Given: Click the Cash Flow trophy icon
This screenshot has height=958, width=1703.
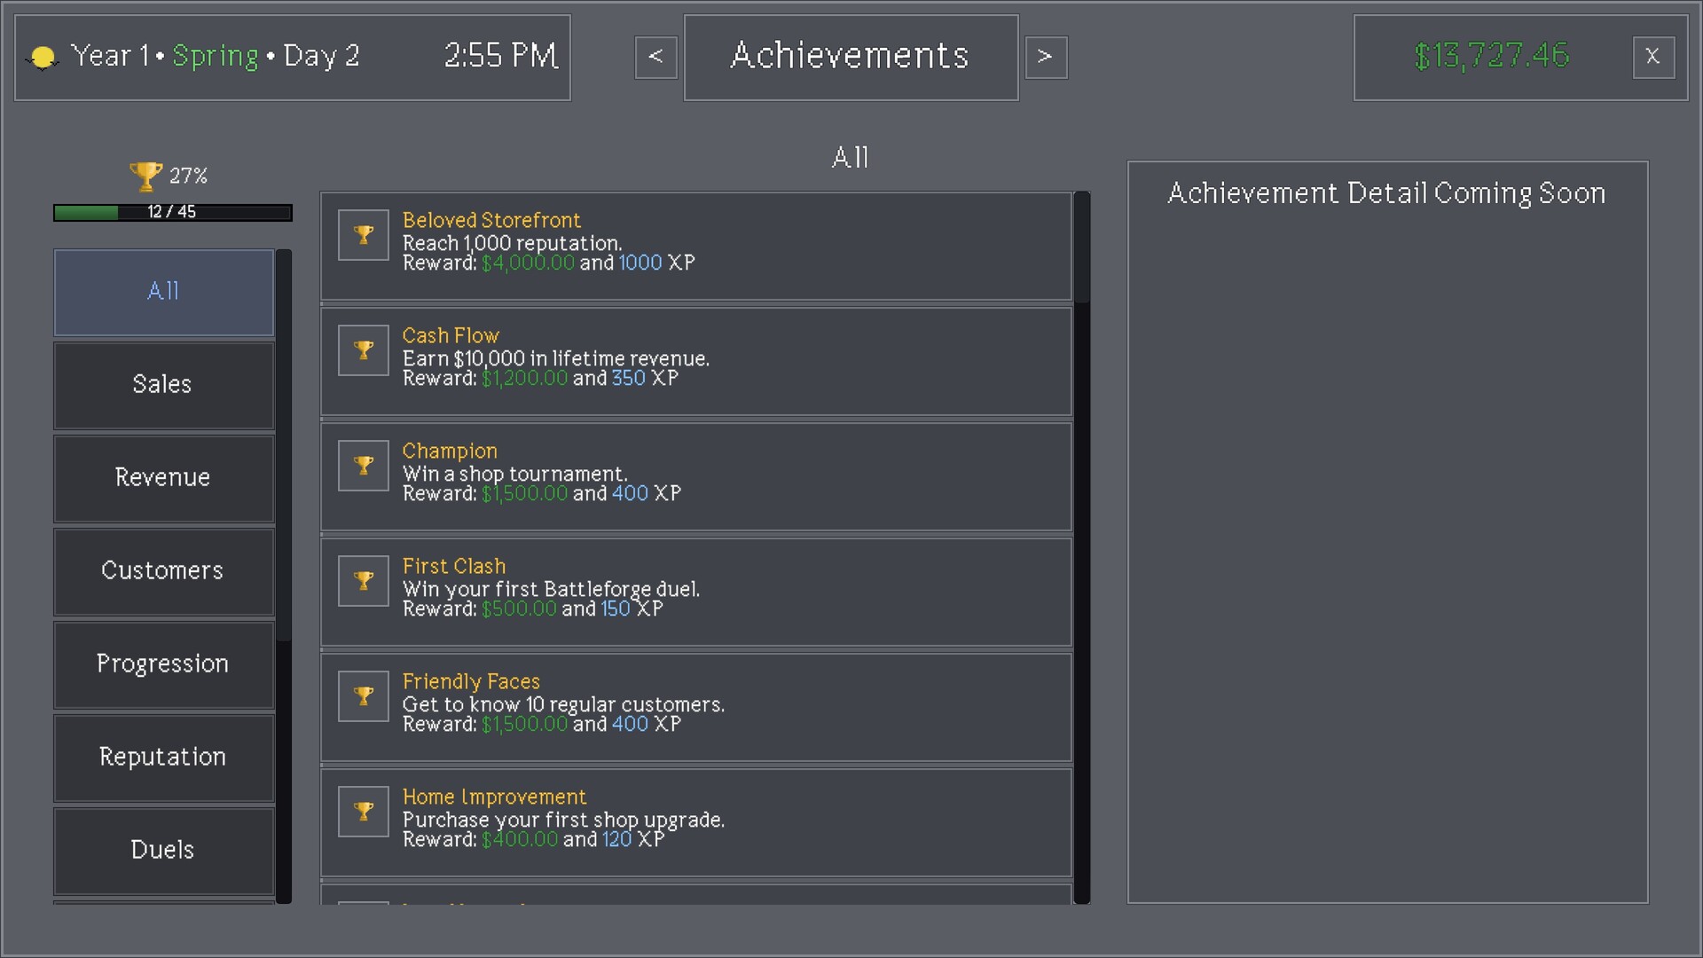Looking at the screenshot, I should point(364,350).
